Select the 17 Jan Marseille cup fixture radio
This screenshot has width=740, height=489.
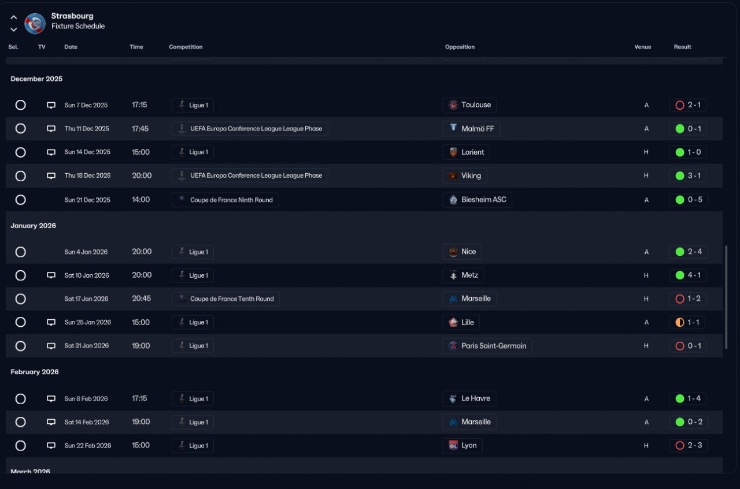coord(21,299)
